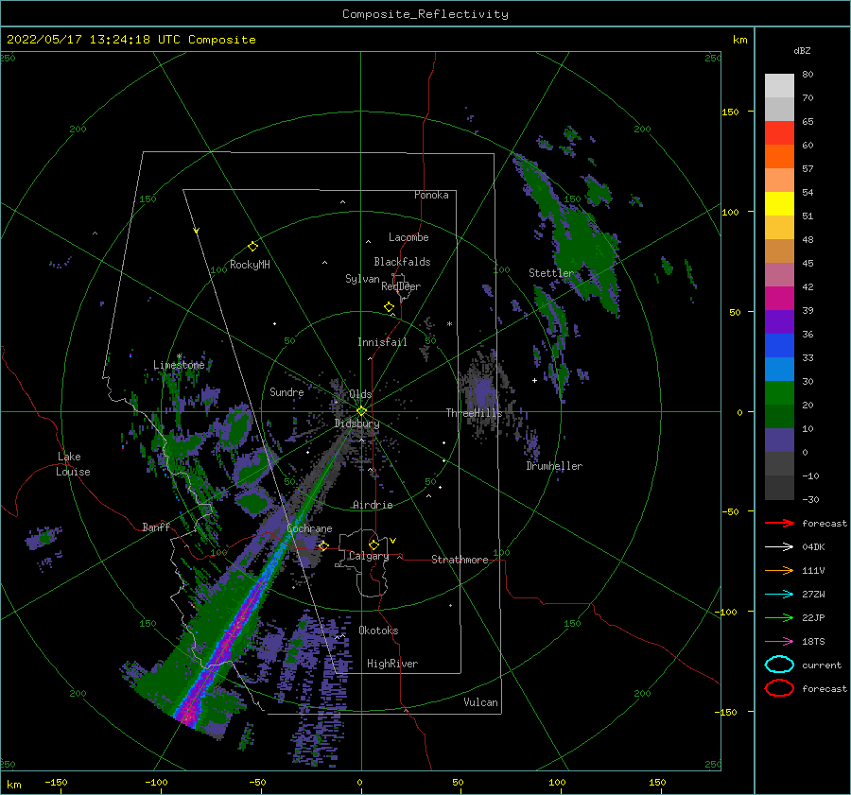Click the Stettler city label

[x=551, y=273]
